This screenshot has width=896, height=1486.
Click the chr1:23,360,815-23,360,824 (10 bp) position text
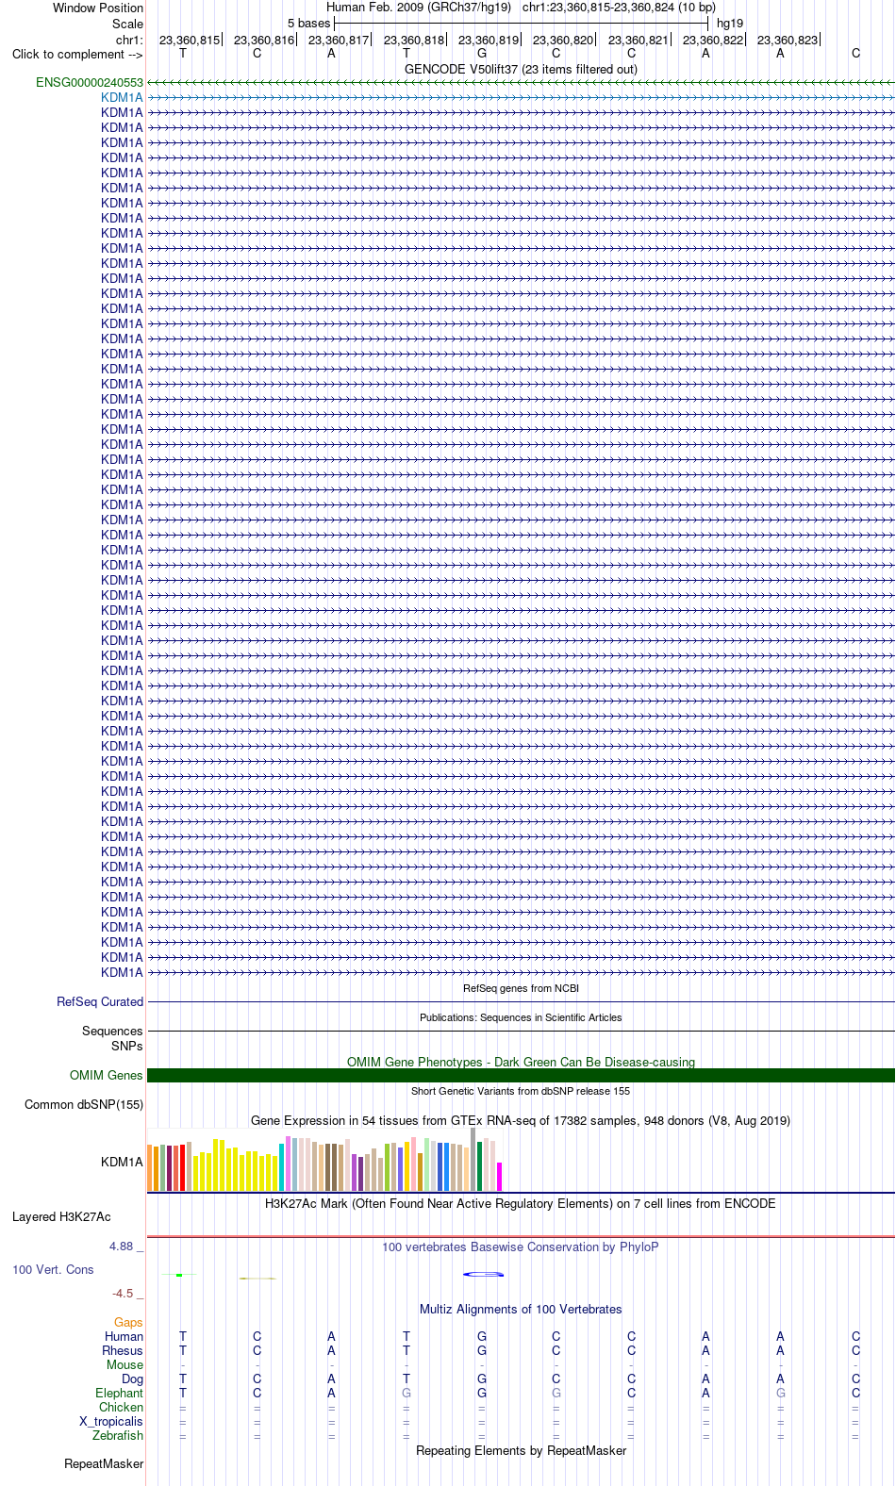pos(619,8)
